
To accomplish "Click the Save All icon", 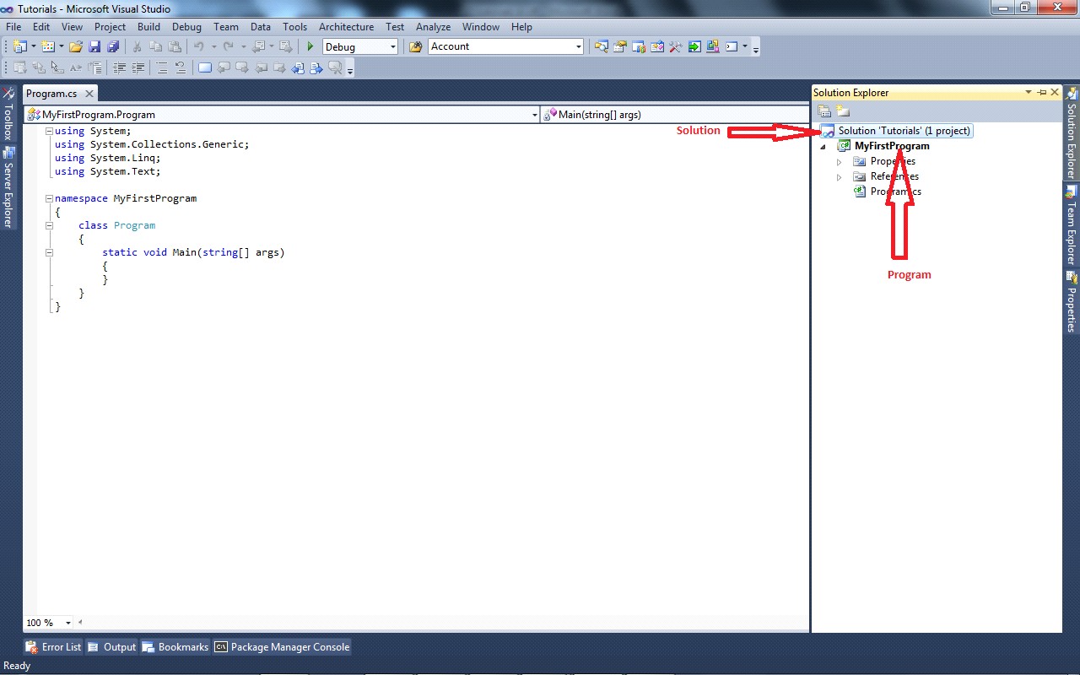I will pos(113,46).
